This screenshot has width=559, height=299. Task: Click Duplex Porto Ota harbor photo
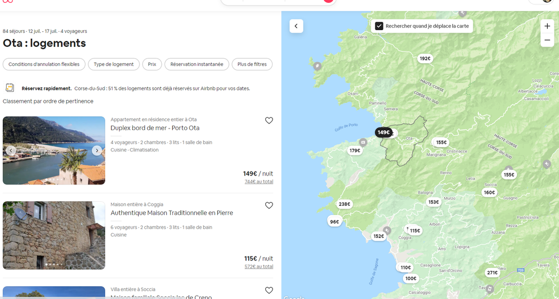[54, 150]
